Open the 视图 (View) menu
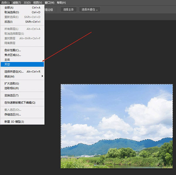The width and height of the screenshot is (176, 175). pyautogui.click(x=38, y=2)
